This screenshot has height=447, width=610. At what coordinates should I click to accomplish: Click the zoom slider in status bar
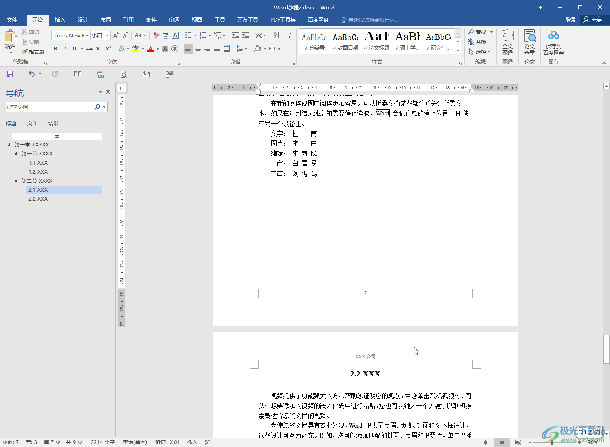pyautogui.click(x=553, y=442)
